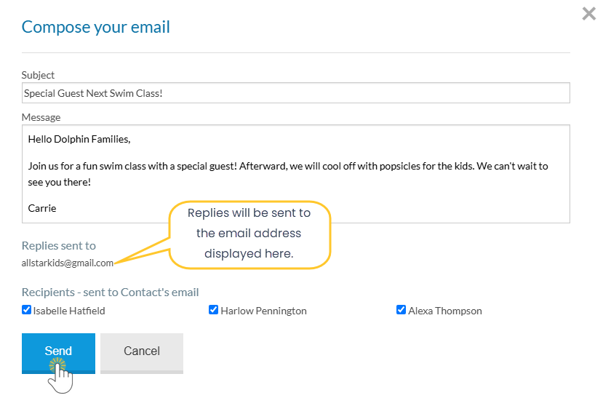The width and height of the screenshot is (603, 398).
Task: Close the compose email dialog with X
Action: coord(588,14)
